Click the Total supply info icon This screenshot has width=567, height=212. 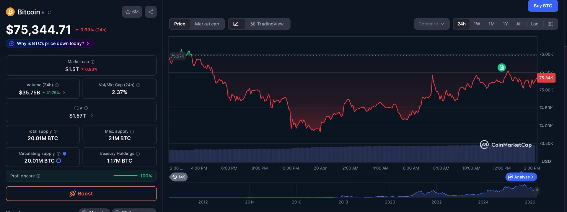(x=56, y=131)
